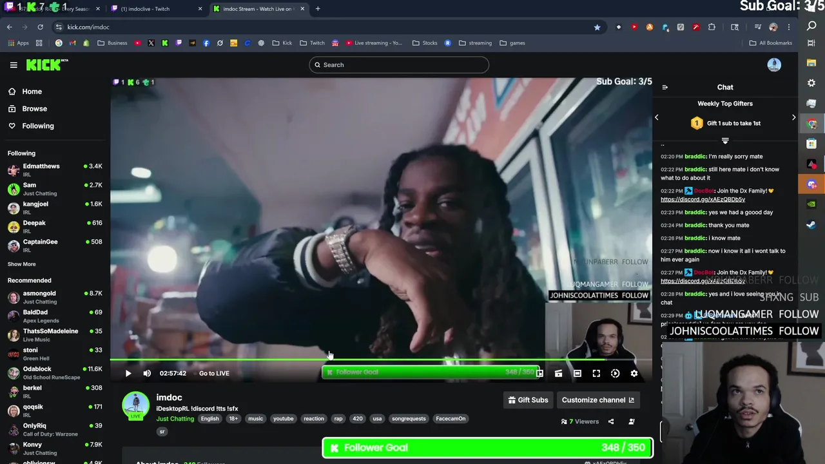Open the Kick bookmarks folder

(x=282, y=43)
